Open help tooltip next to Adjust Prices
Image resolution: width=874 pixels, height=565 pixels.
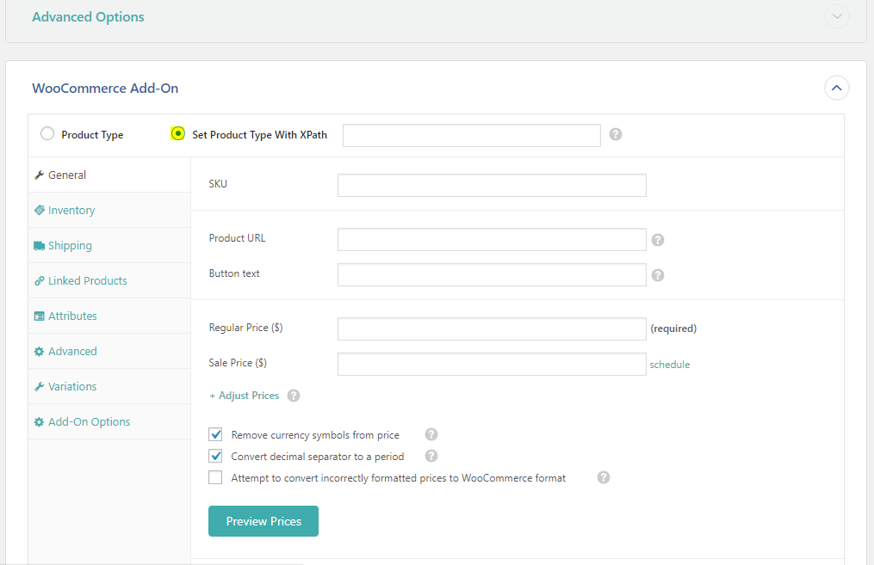[x=294, y=396]
